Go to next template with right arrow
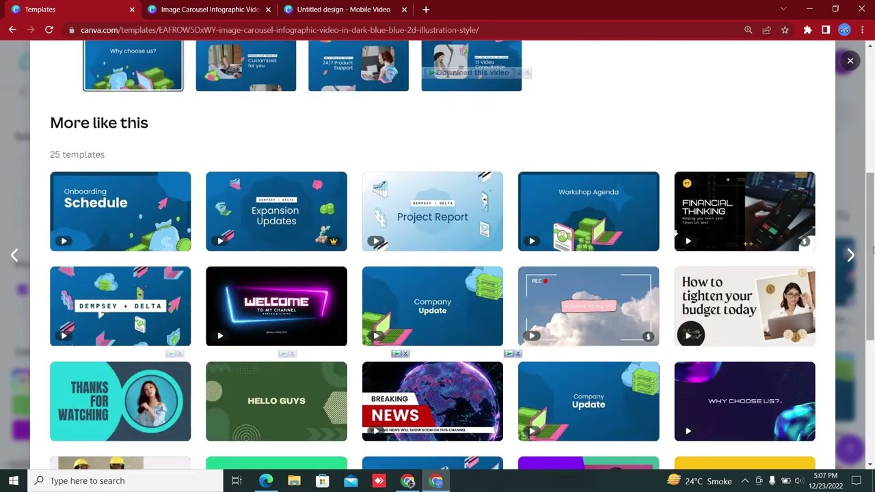Screen dimensions: 875x492 (x=850, y=255)
